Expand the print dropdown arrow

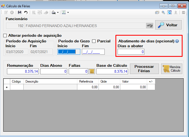pyautogui.click(x=58, y=12)
